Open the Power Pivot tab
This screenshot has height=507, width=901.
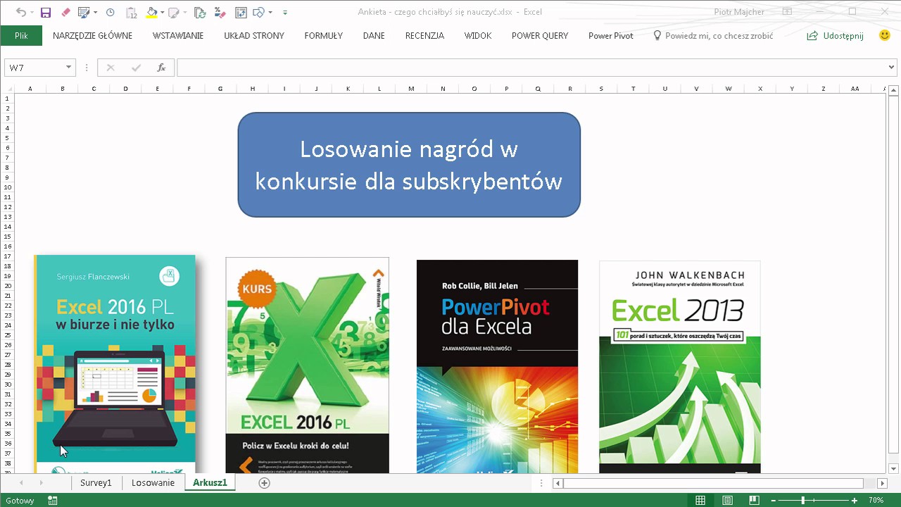coord(611,35)
